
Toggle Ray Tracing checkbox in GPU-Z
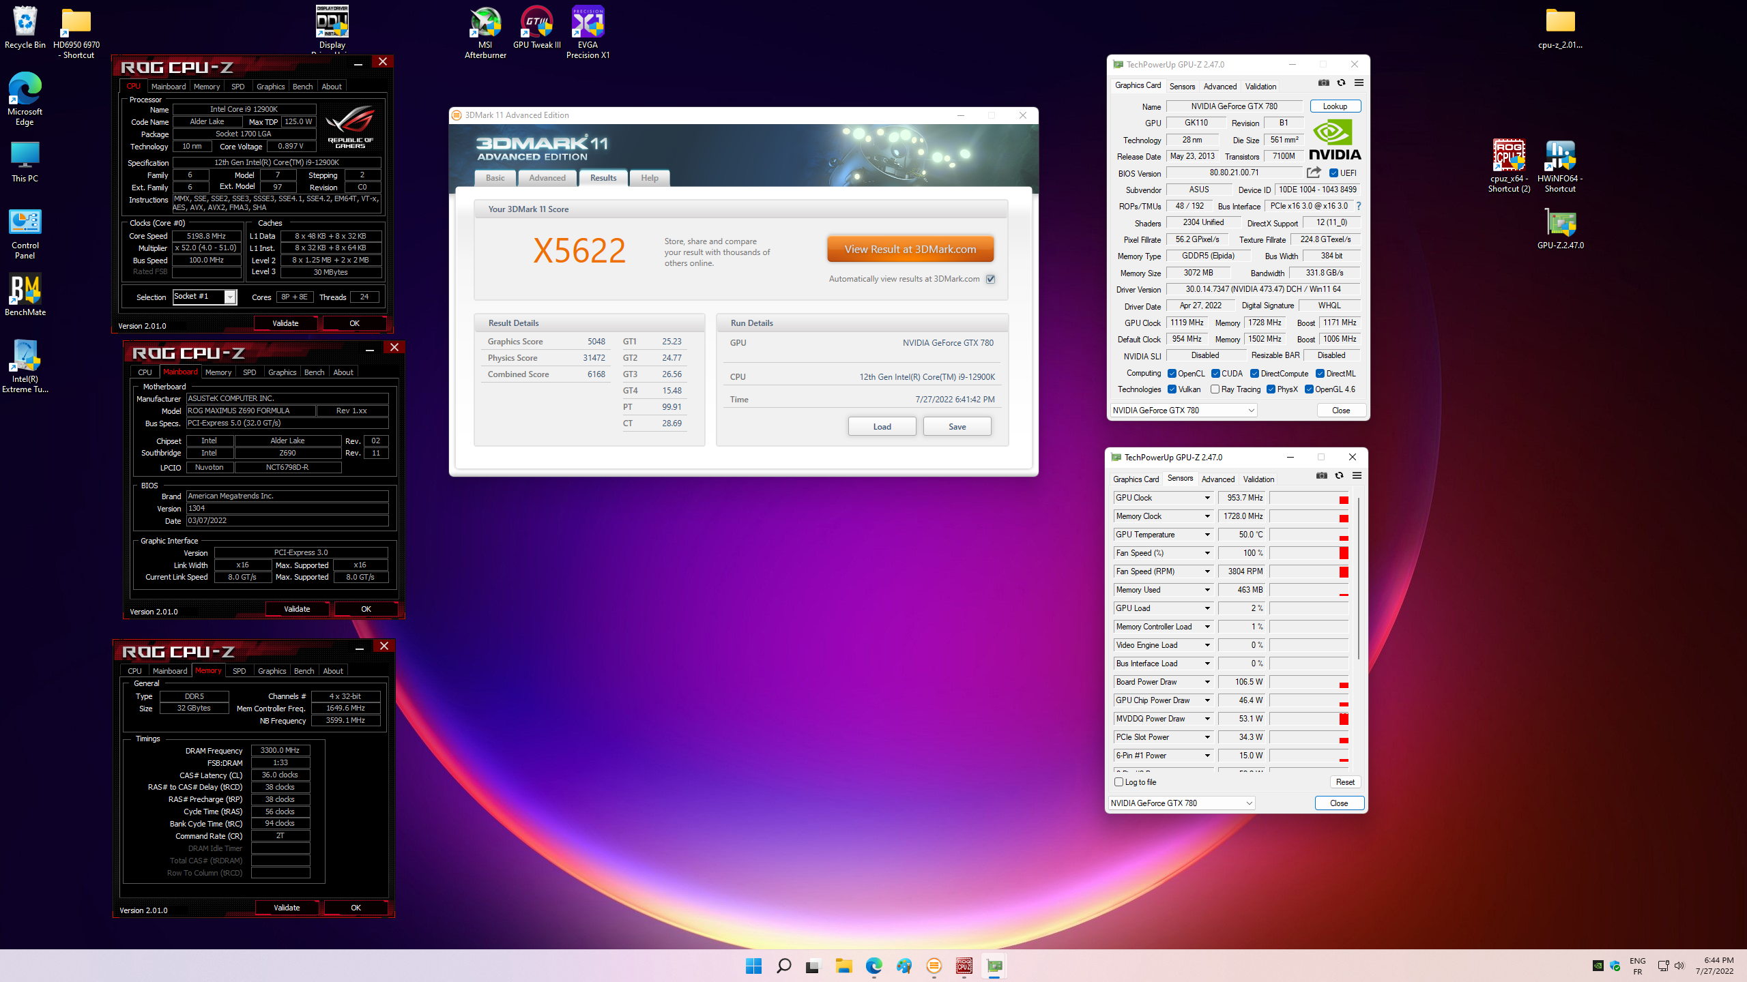click(x=1215, y=389)
